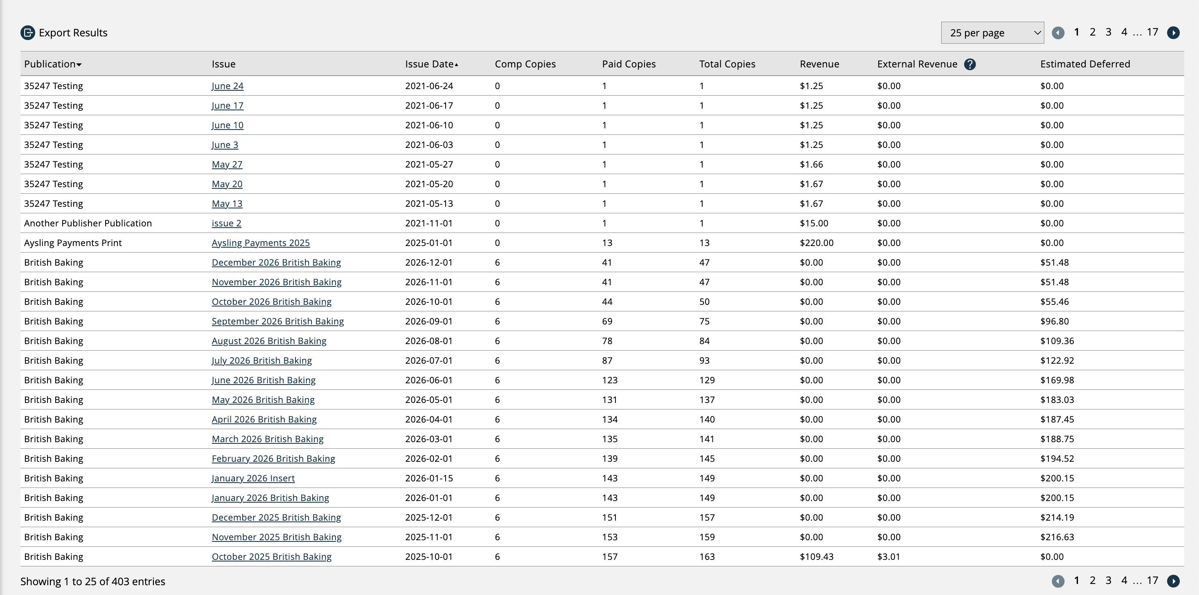Screen dimensions: 1199x595
Task: Click bottom previous page arrow icon
Action: [1057, 581]
